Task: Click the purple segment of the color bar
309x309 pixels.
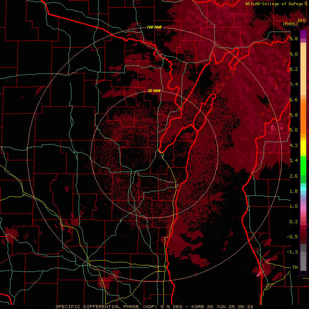Action: [303, 34]
